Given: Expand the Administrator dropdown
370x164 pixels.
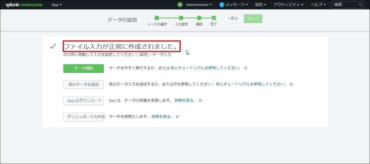Looking at the screenshot, I should tap(199, 5).
